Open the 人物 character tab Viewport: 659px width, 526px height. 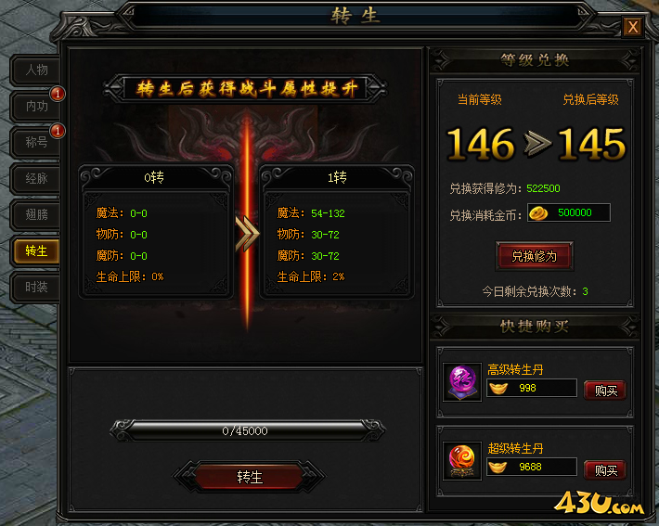(36, 70)
